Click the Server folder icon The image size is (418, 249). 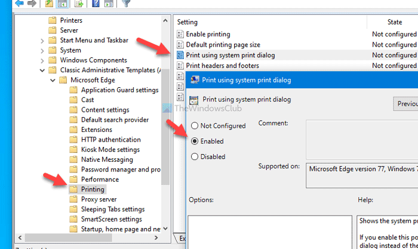pos(53,30)
